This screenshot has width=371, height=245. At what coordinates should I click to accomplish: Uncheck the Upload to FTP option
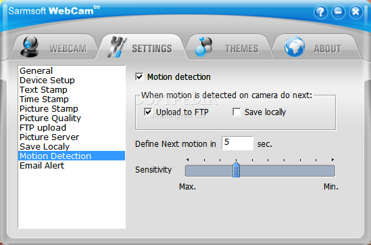coord(148,112)
